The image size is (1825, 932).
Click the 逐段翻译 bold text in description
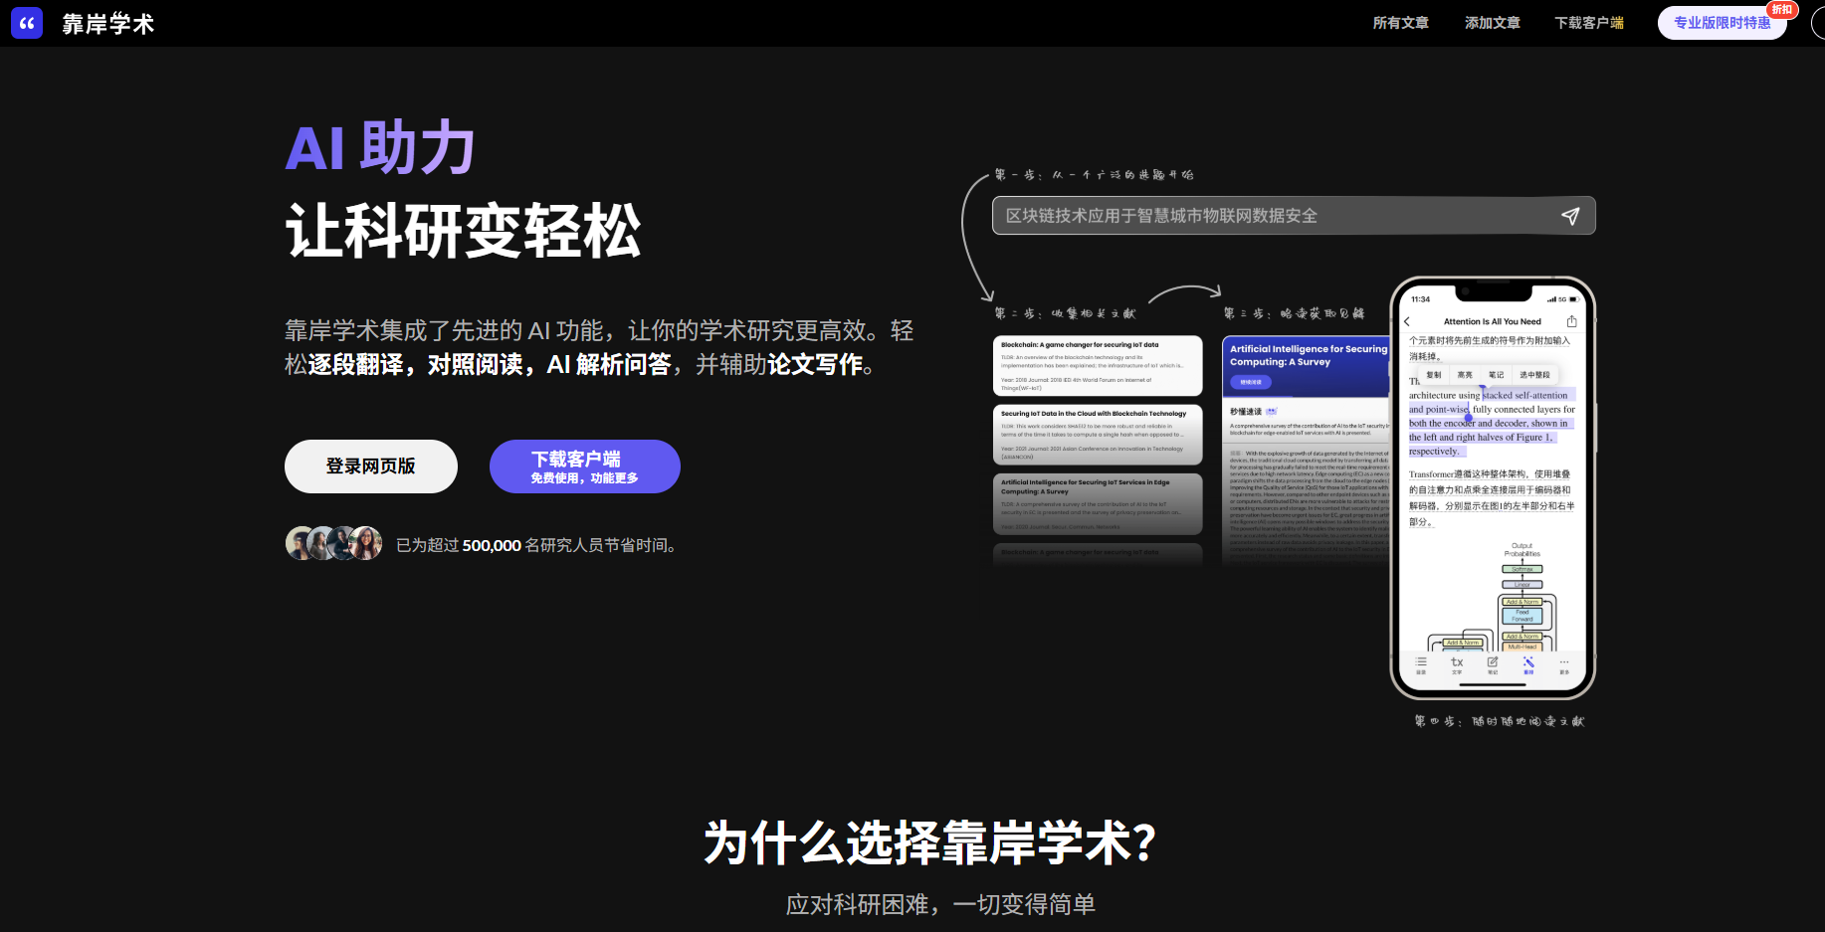[356, 365]
